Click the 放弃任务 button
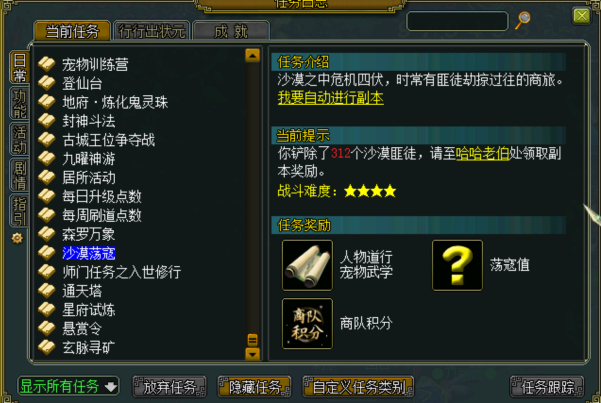Image resolution: width=601 pixels, height=403 pixels. [x=170, y=387]
